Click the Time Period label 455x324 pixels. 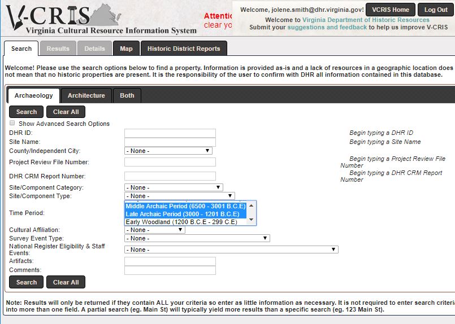(27, 213)
